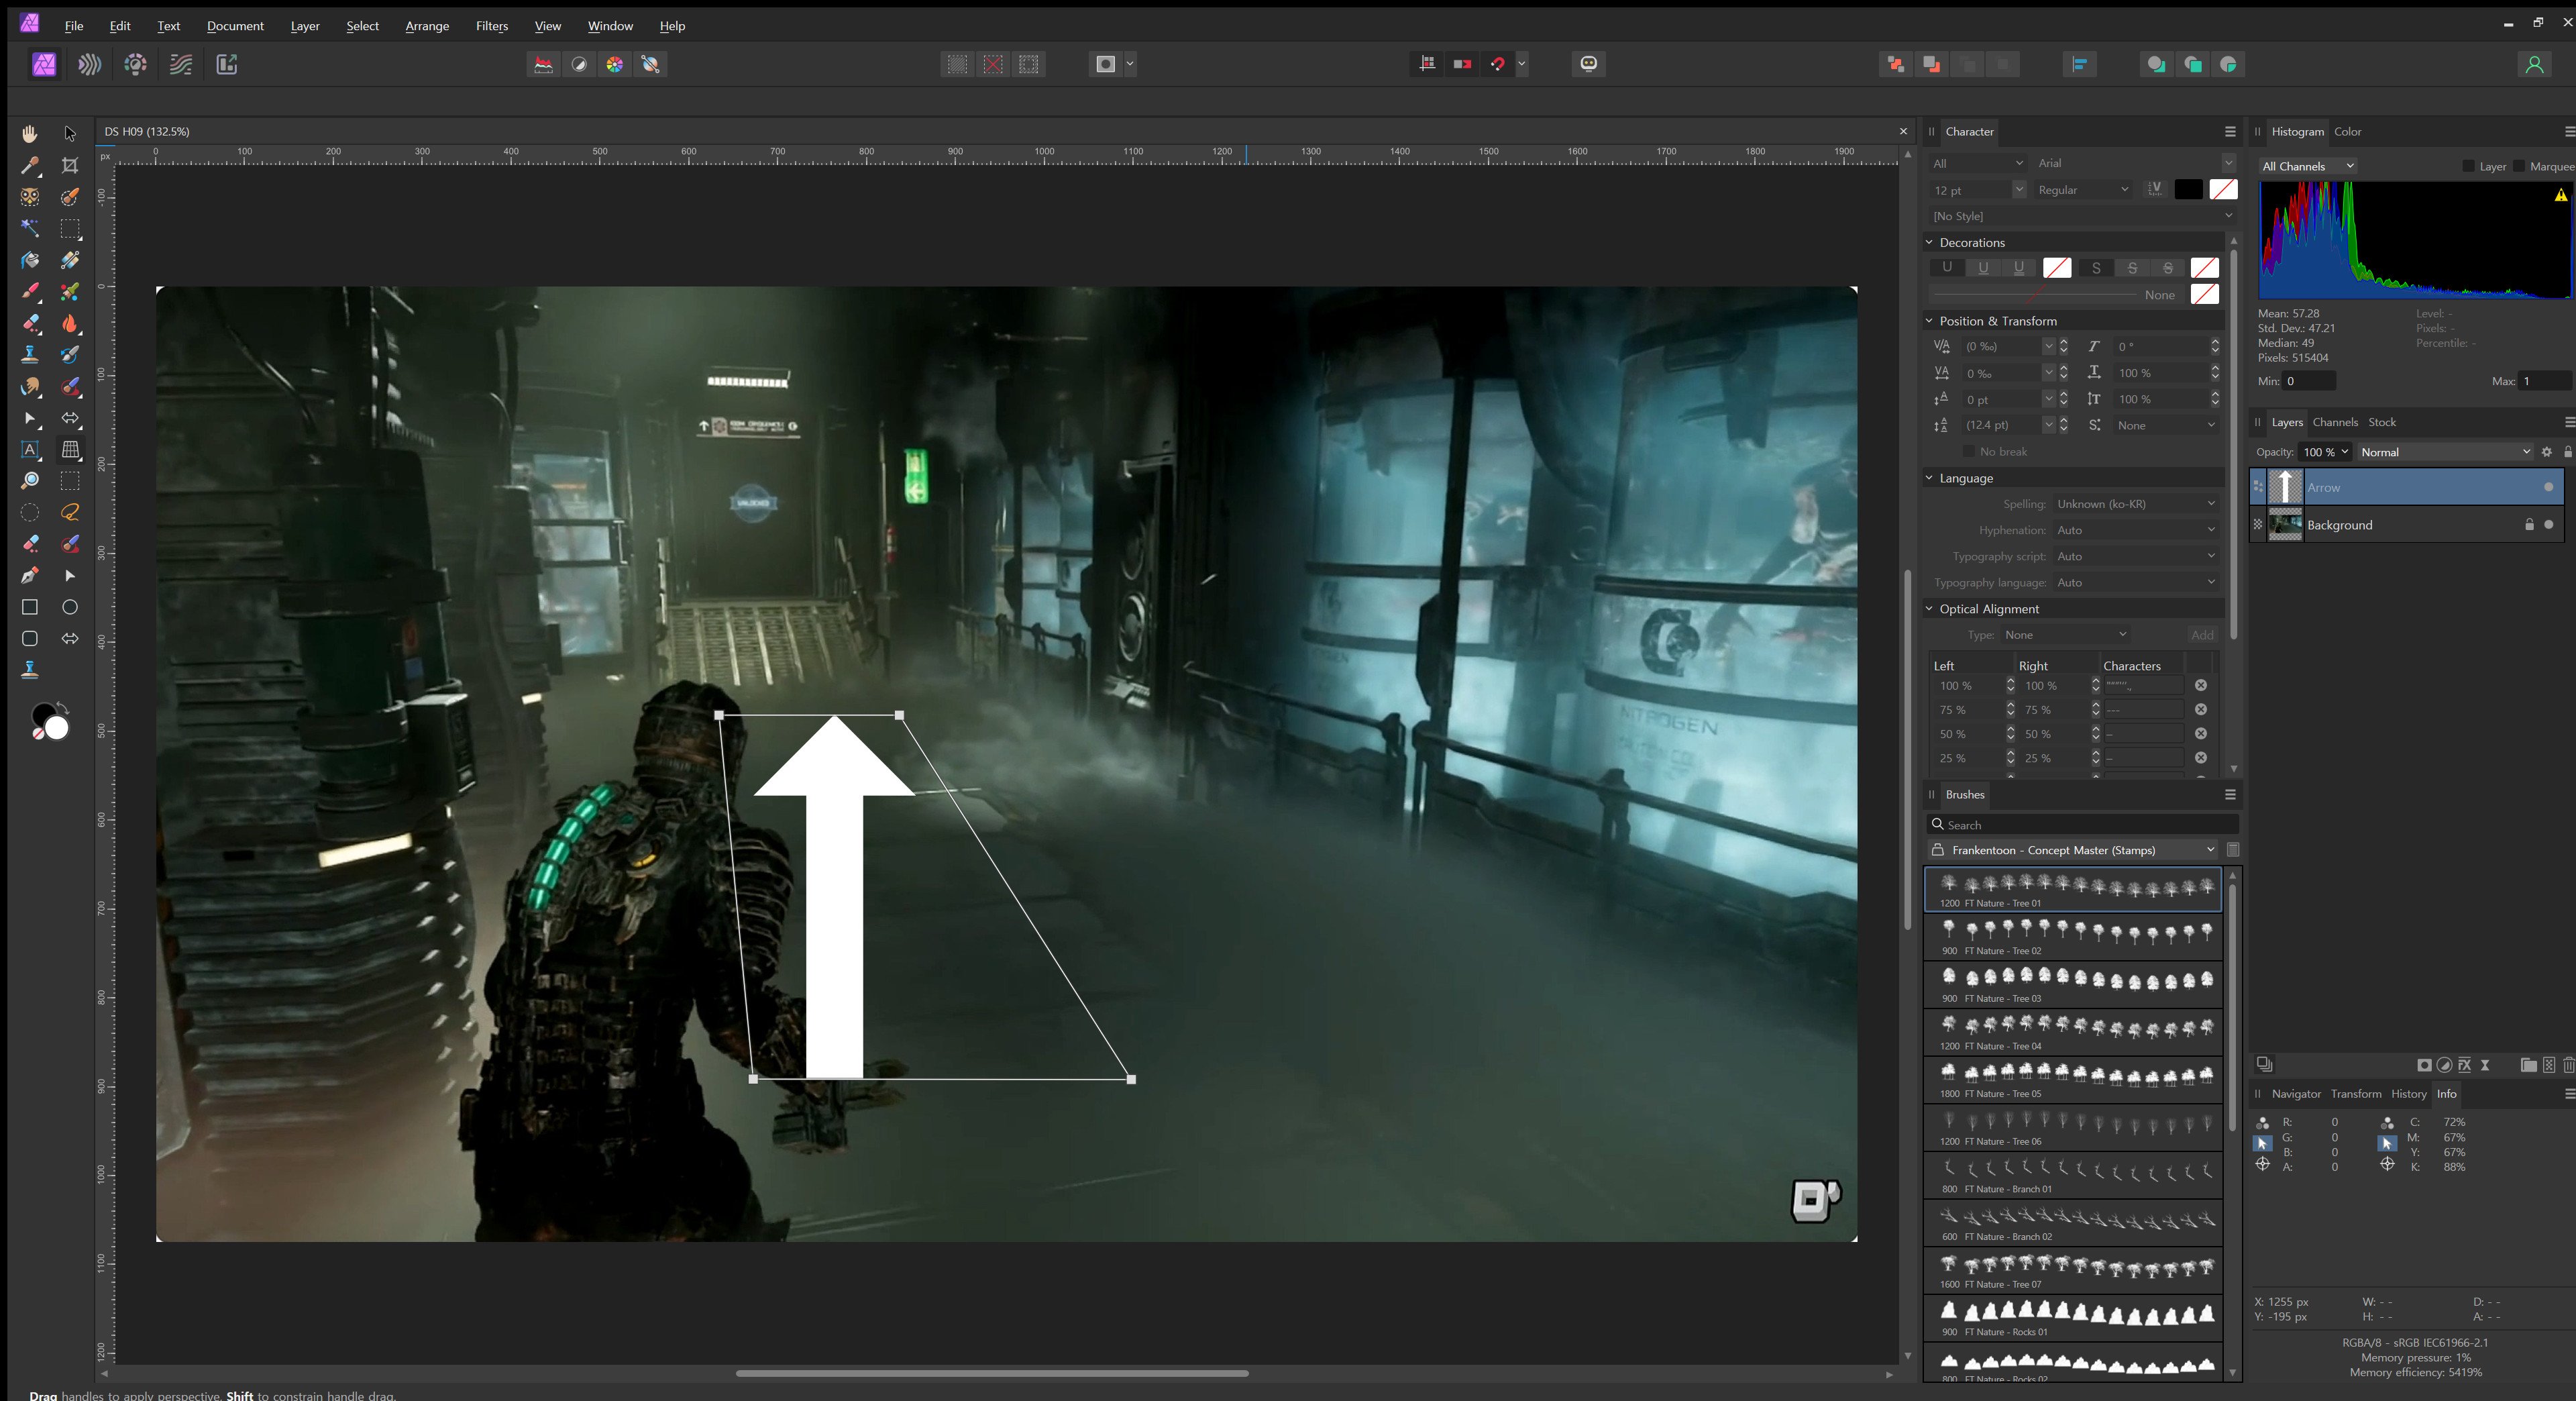Open the Document menu
Screen dimensions: 2576x1401
coord(235,26)
